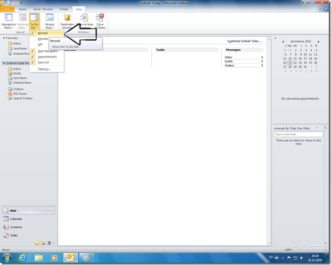The image size is (331, 265).
Task: Toggle Task List checkbox in menu
Action: (x=32, y=62)
